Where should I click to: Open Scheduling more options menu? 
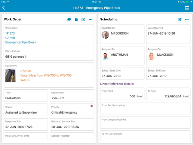187,20
